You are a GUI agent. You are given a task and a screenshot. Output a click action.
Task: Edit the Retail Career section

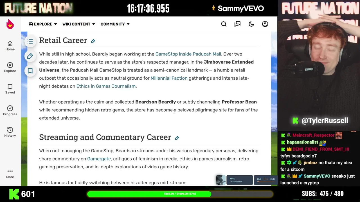(x=93, y=41)
